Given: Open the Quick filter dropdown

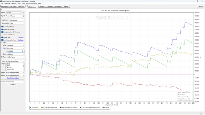Looking at the screenshot, I should click(x=15, y=82).
